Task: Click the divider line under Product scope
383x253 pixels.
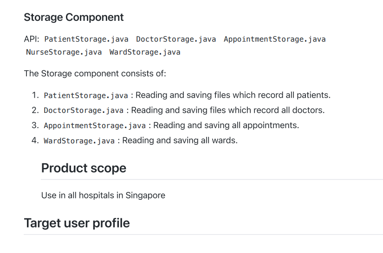Action: point(212,179)
